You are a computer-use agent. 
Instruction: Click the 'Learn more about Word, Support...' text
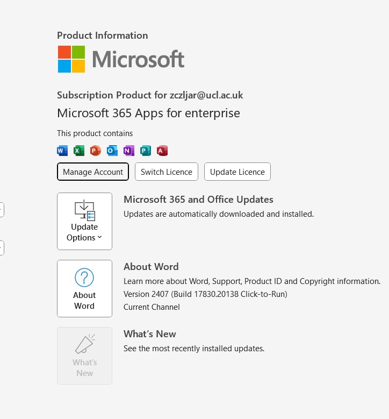(x=252, y=281)
